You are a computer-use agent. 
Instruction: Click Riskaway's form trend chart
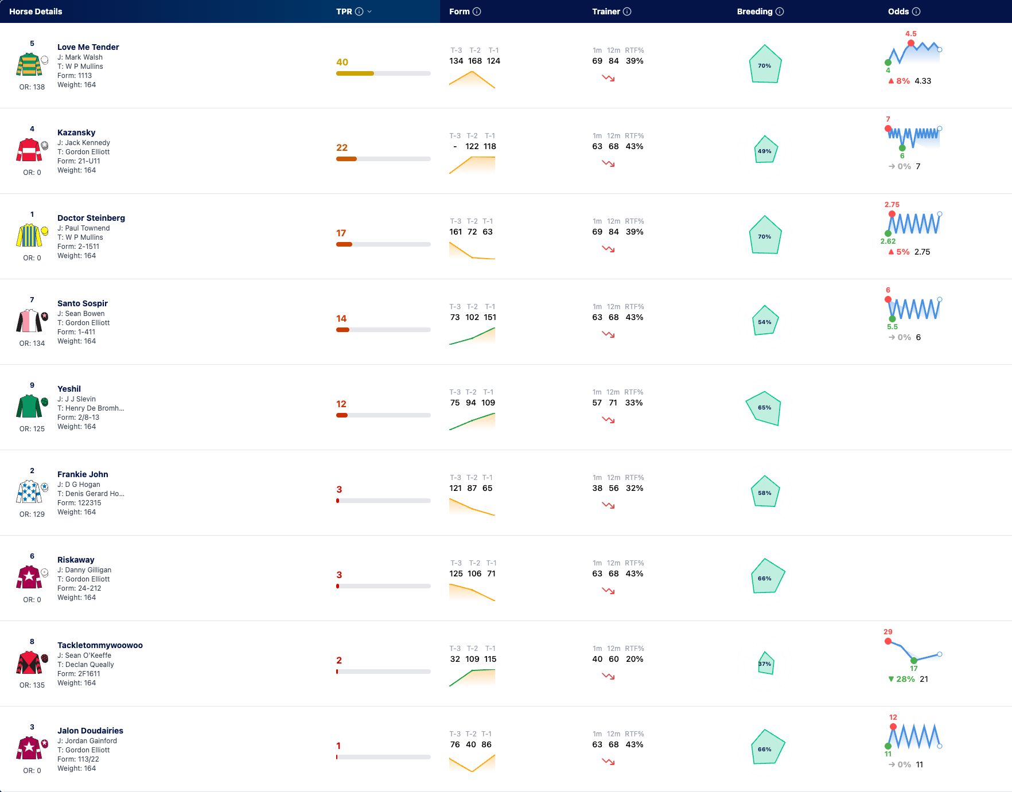click(x=472, y=592)
